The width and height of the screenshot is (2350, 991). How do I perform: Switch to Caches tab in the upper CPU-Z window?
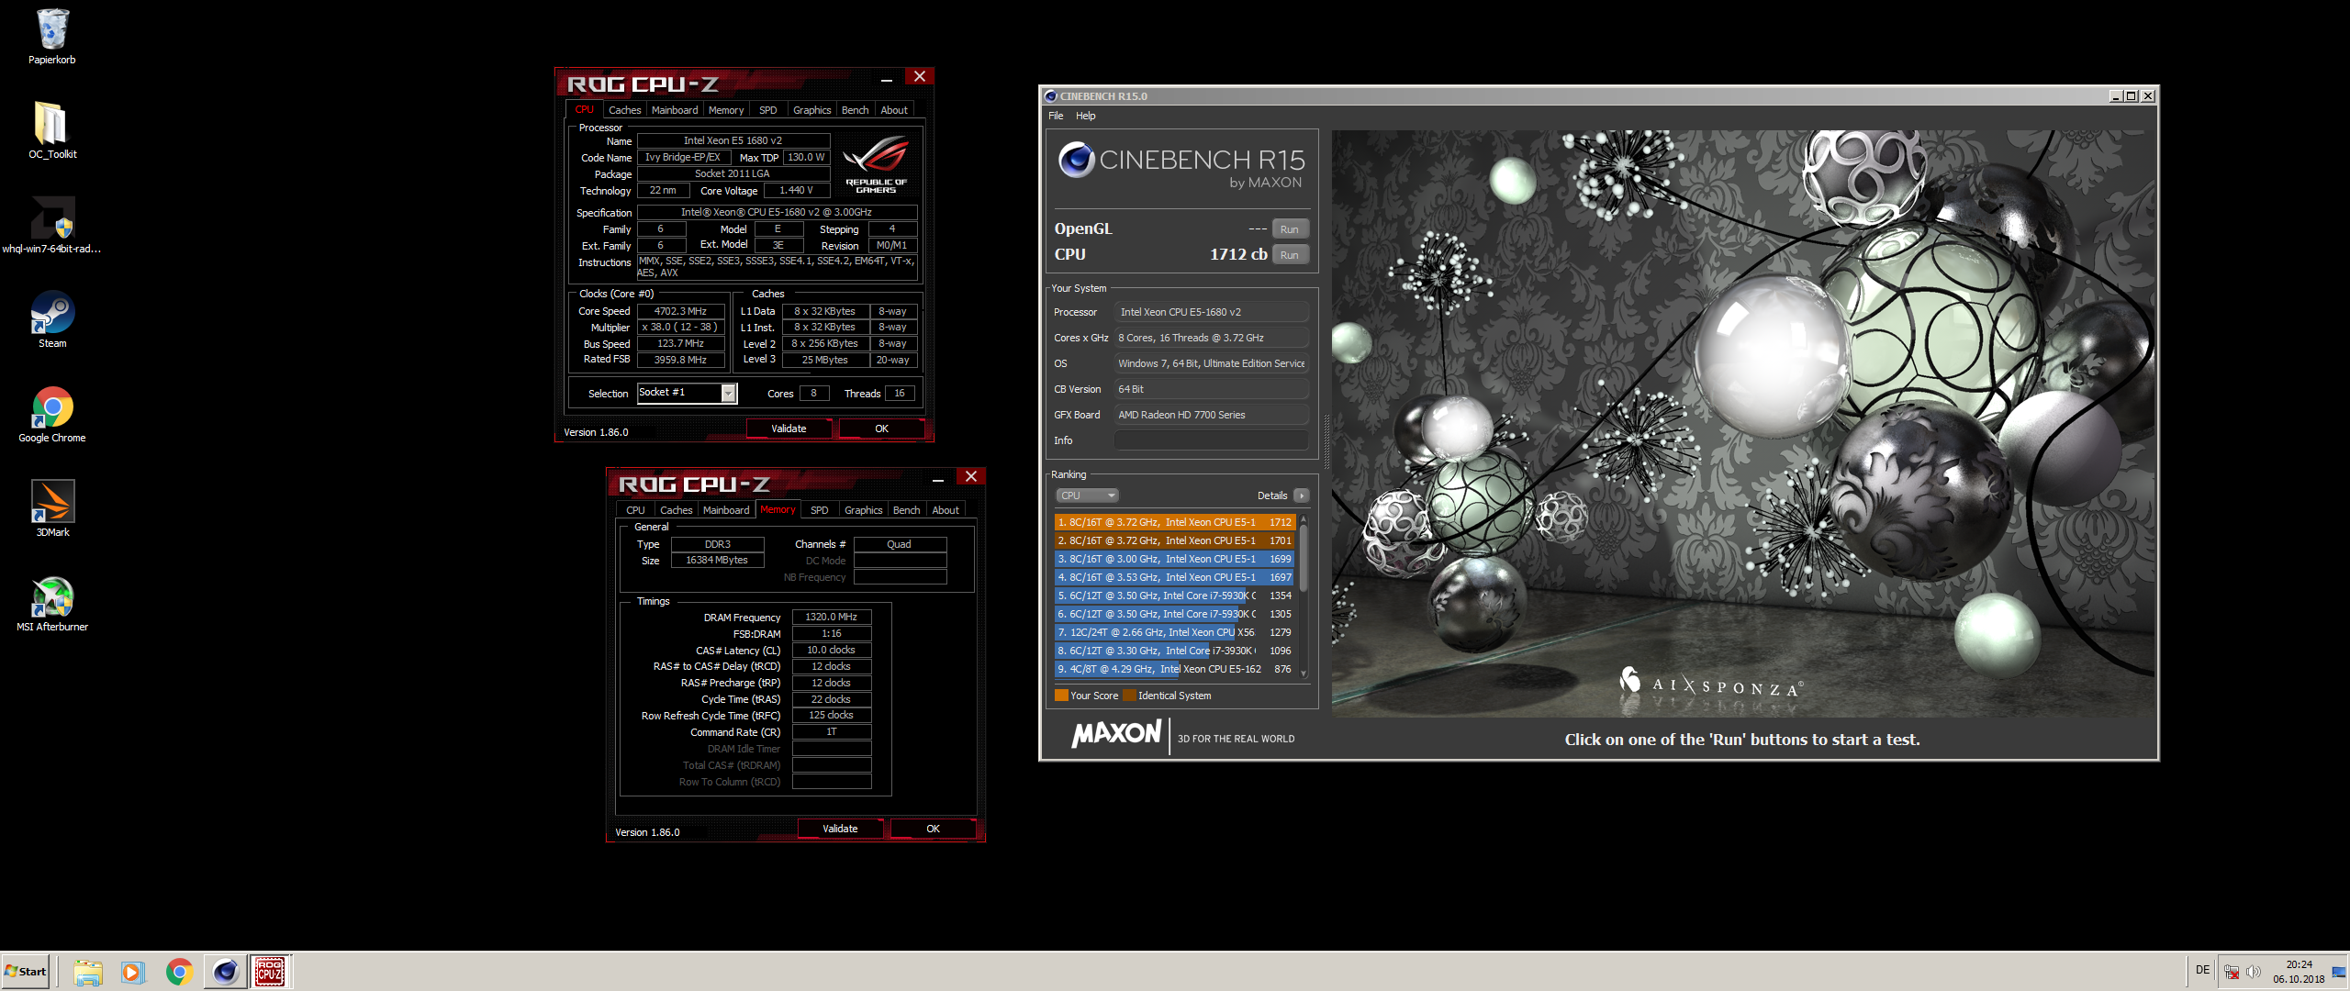(624, 110)
